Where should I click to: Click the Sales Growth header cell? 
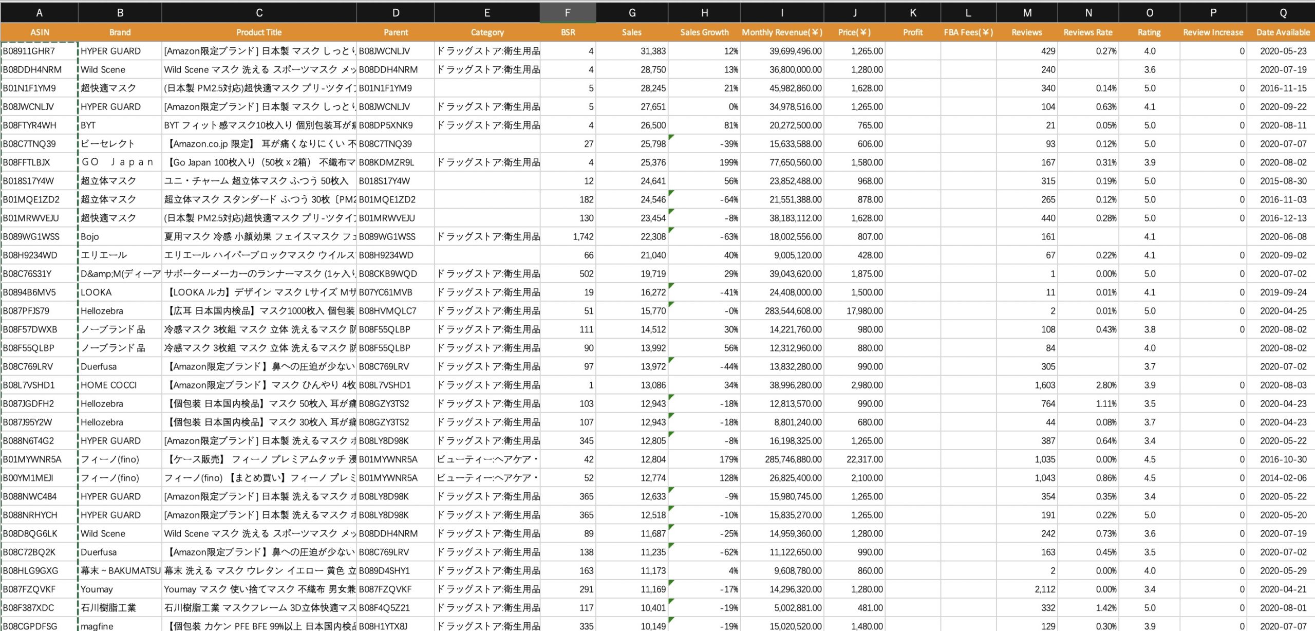pyautogui.click(x=704, y=32)
